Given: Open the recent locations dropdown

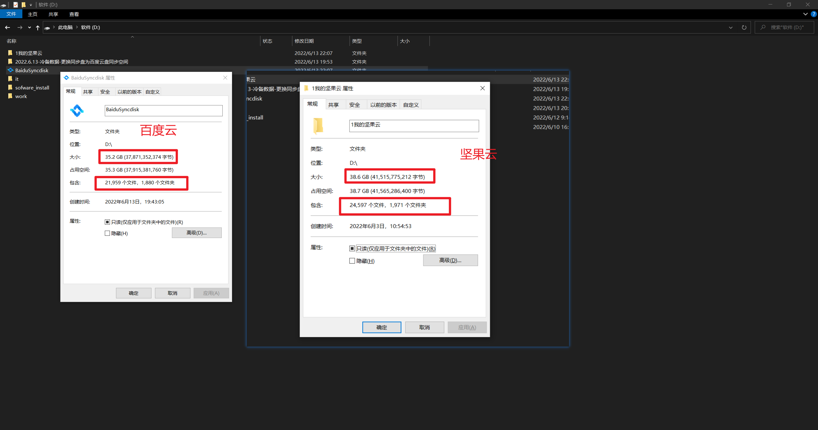Looking at the screenshot, I should pos(29,27).
